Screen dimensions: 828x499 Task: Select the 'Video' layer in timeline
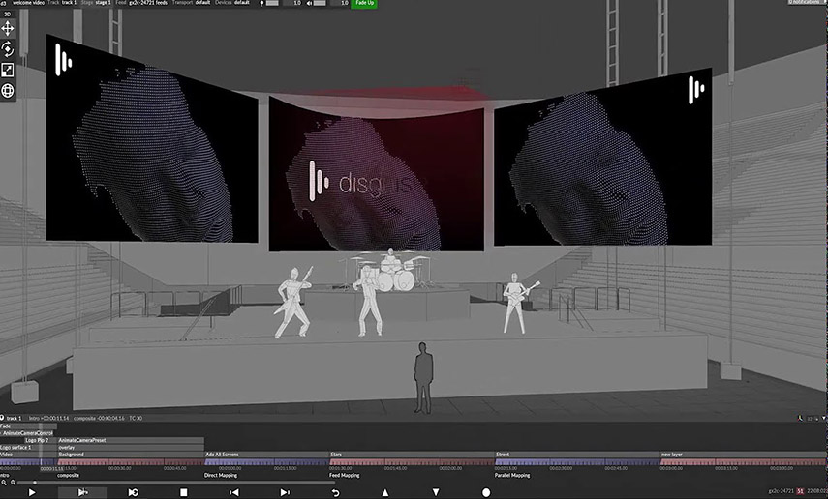[28, 455]
